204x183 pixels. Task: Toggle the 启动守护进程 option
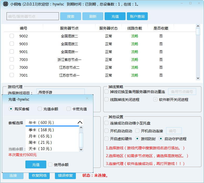coord(161,139)
